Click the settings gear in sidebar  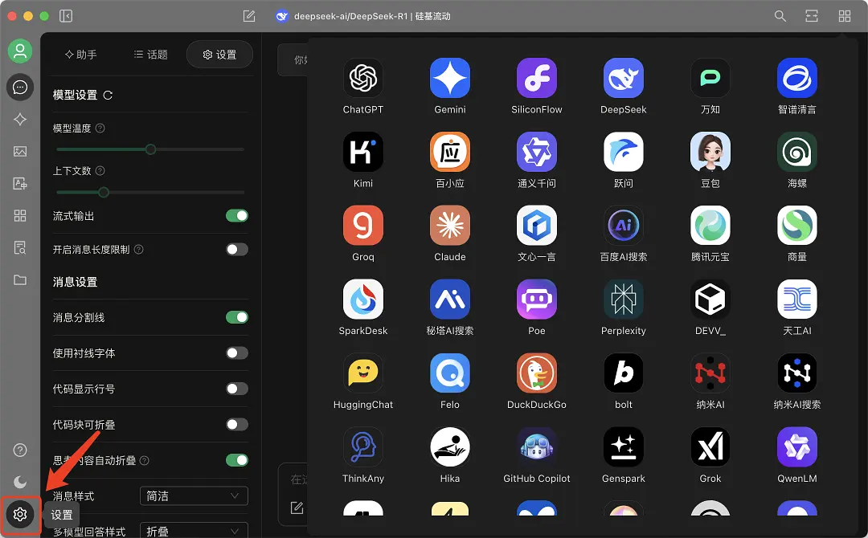[x=20, y=514]
